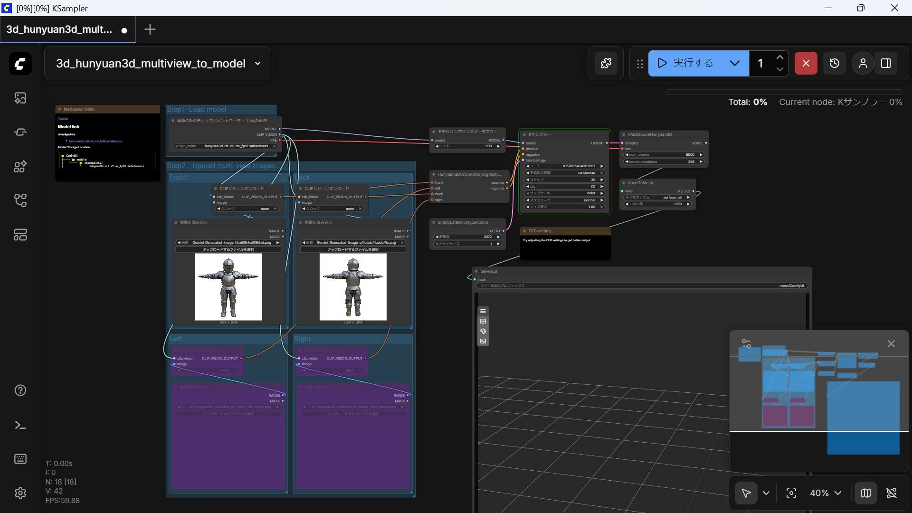Open the 40% zoom level dropdown
This screenshot has height=513, width=912.
tap(826, 493)
